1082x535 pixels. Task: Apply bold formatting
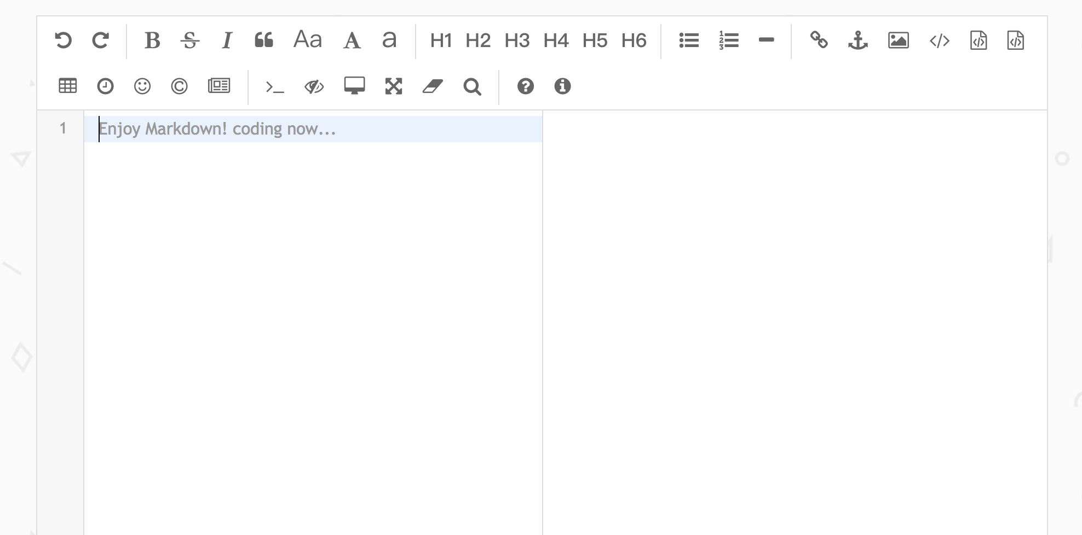click(x=152, y=40)
